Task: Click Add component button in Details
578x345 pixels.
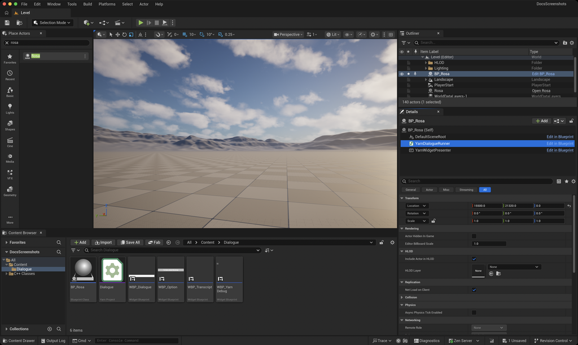Action: [542, 121]
